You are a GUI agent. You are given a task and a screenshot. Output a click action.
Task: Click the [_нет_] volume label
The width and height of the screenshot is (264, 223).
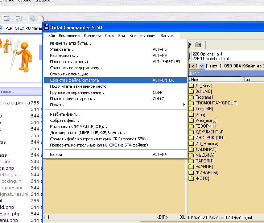coord(214,66)
